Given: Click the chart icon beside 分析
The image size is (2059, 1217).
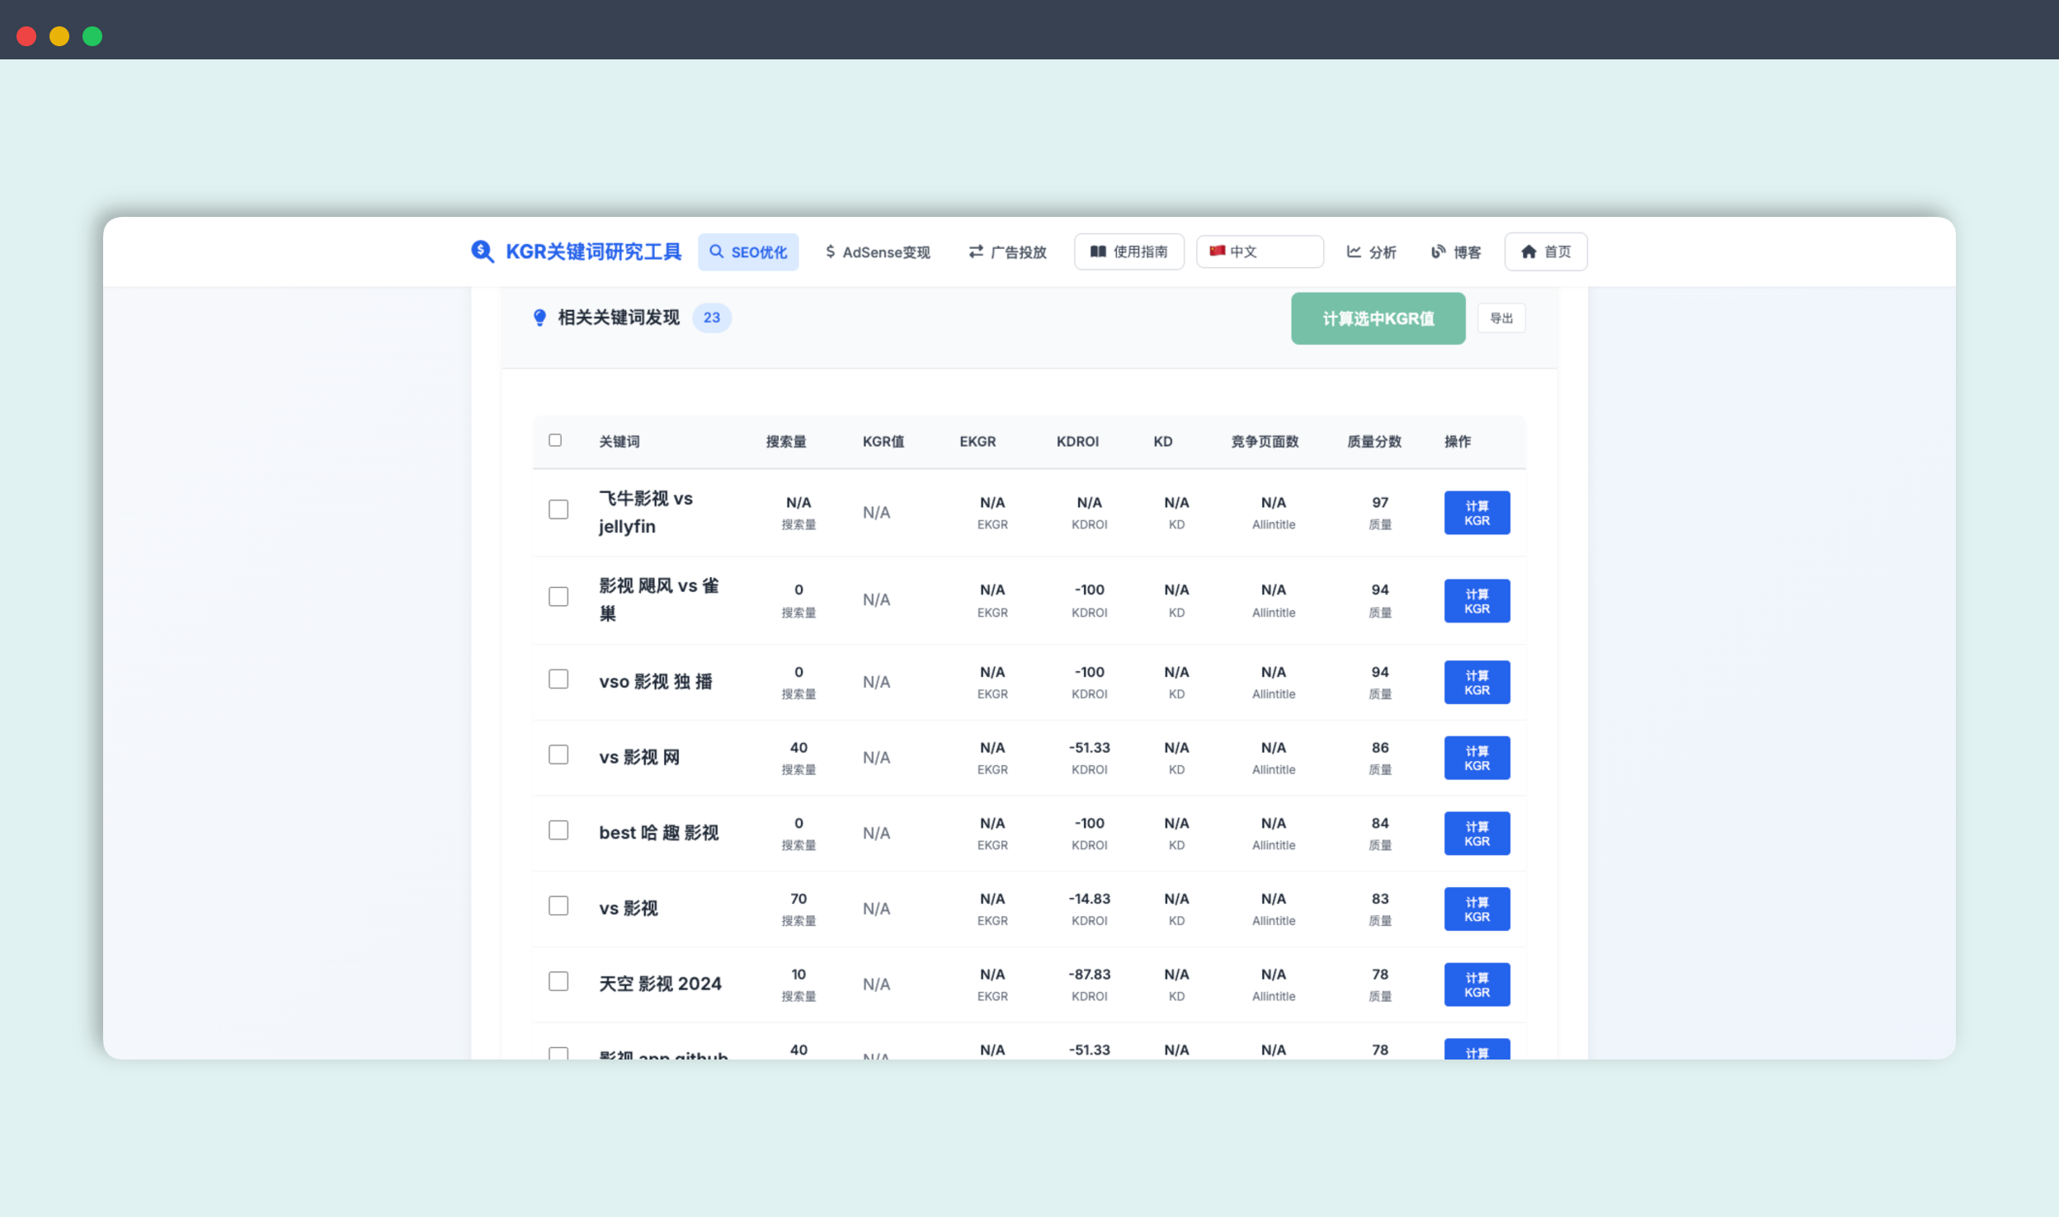Looking at the screenshot, I should [x=1353, y=251].
